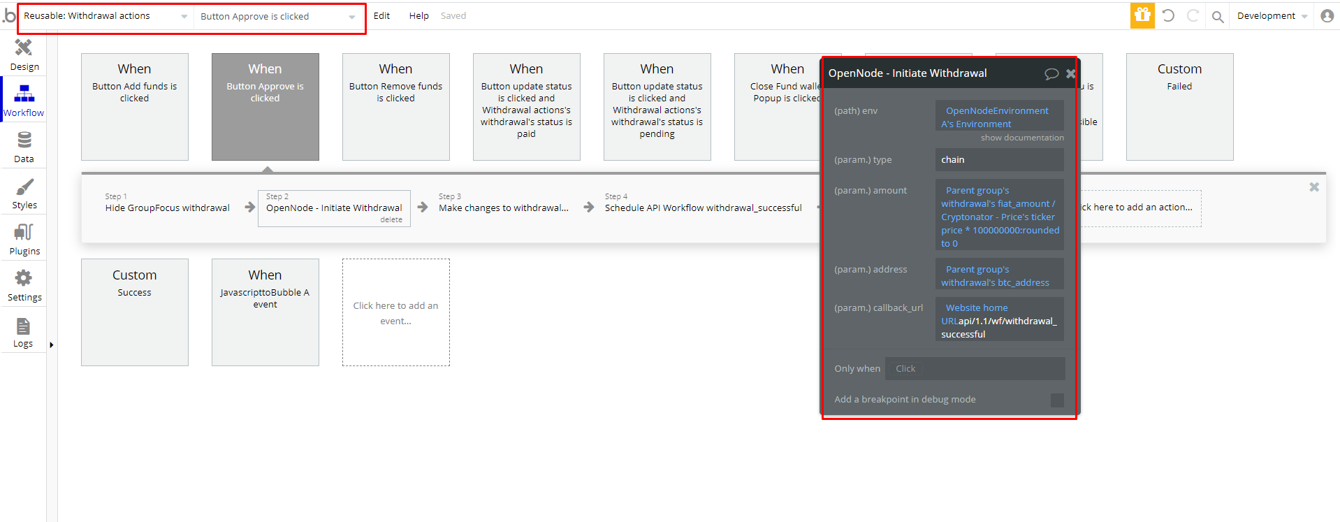Select the Button Approve is clicked event

pyautogui.click(x=265, y=107)
